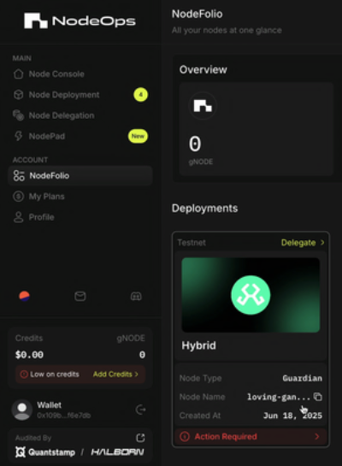Expand the Action Required chevron
This screenshot has height=466, width=342.
(317, 437)
